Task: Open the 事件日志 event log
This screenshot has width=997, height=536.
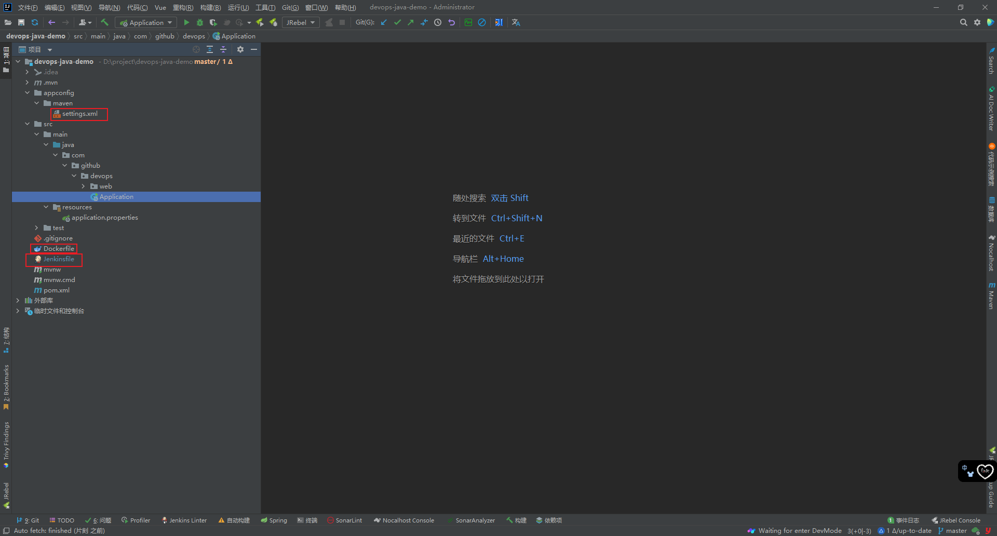Action: pyautogui.click(x=903, y=520)
